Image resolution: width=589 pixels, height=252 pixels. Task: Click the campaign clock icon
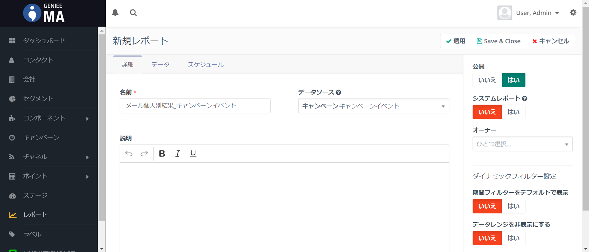click(12, 138)
